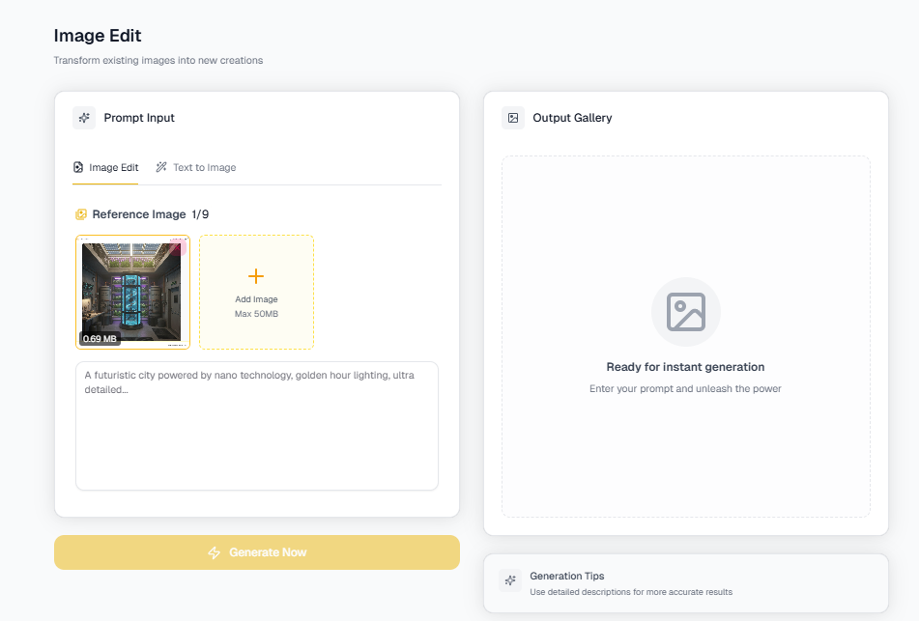
Task: Click the 0.69 MB file size badge
Action: 100,339
